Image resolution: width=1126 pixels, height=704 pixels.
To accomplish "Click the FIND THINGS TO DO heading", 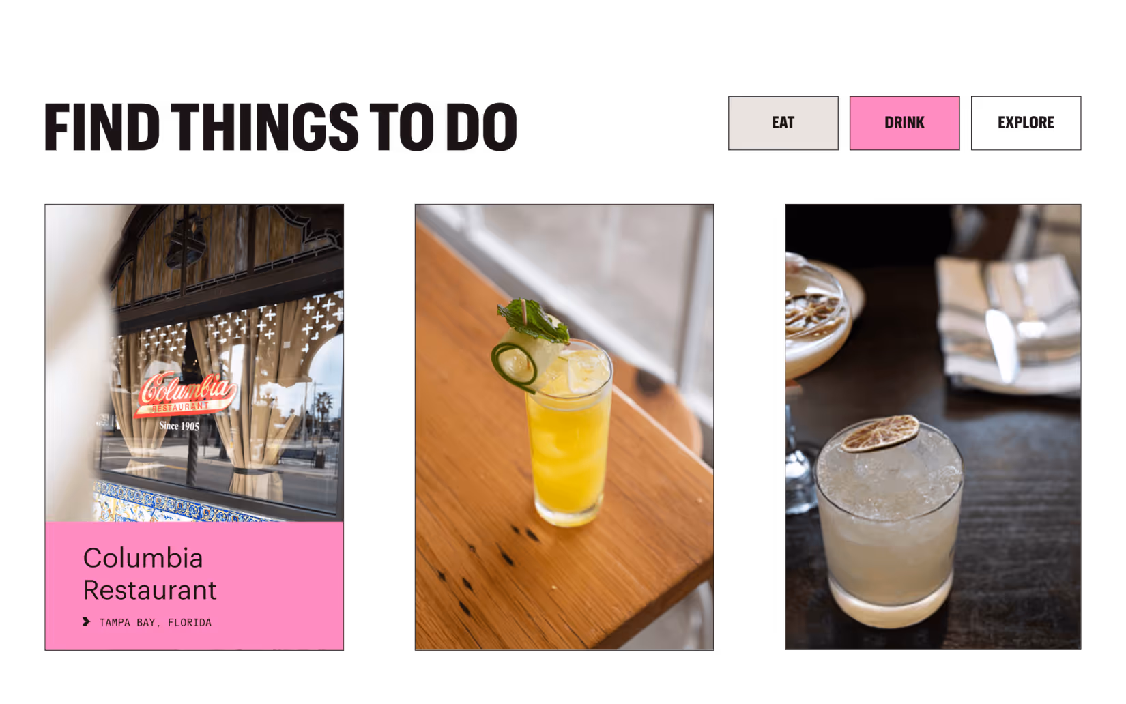I will click(280, 127).
